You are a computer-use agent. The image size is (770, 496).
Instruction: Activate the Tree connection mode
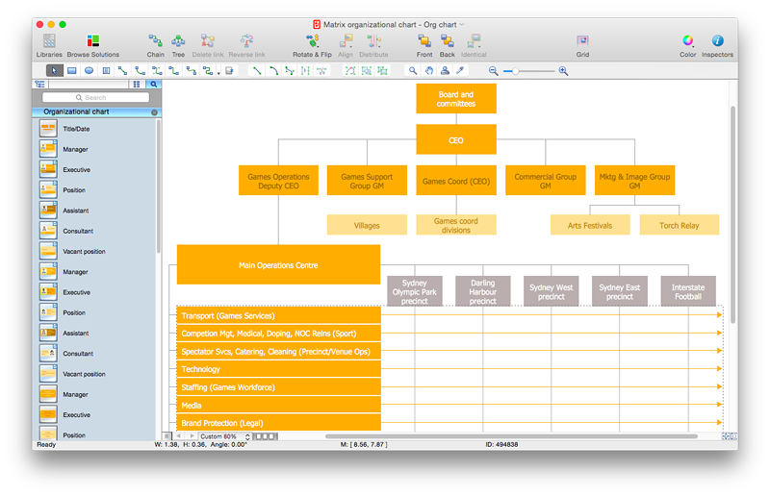[178, 41]
